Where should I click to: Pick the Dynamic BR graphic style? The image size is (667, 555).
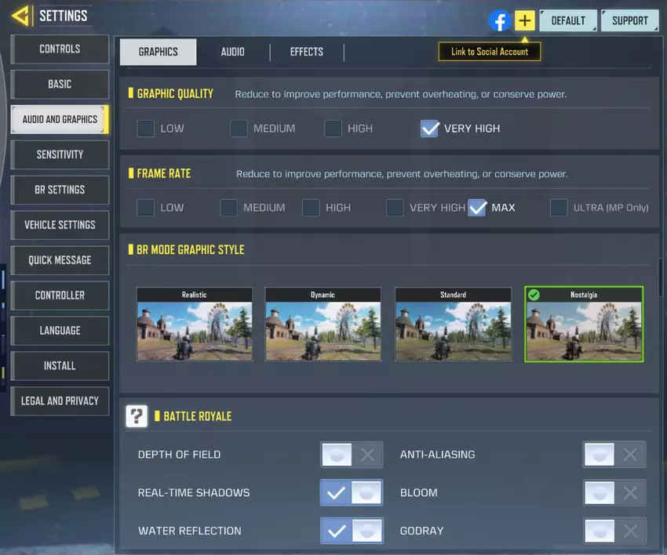point(323,324)
